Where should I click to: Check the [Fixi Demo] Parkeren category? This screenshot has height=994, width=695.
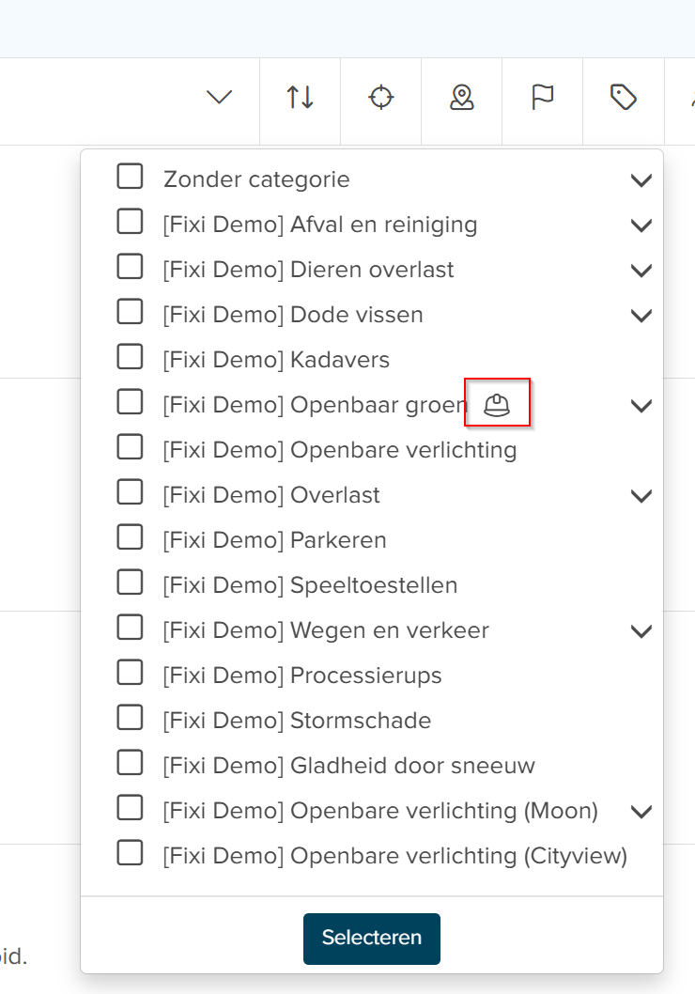(130, 536)
